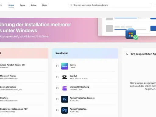Open the Home tab
Viewport: 156px width, 117px height.
pos(11,5)
